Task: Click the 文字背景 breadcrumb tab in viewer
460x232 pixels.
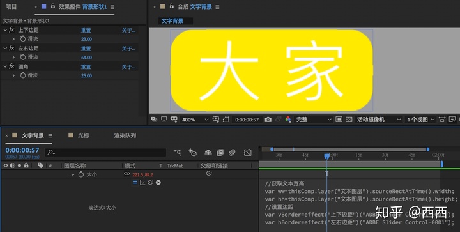Action: tap(172, 21)
